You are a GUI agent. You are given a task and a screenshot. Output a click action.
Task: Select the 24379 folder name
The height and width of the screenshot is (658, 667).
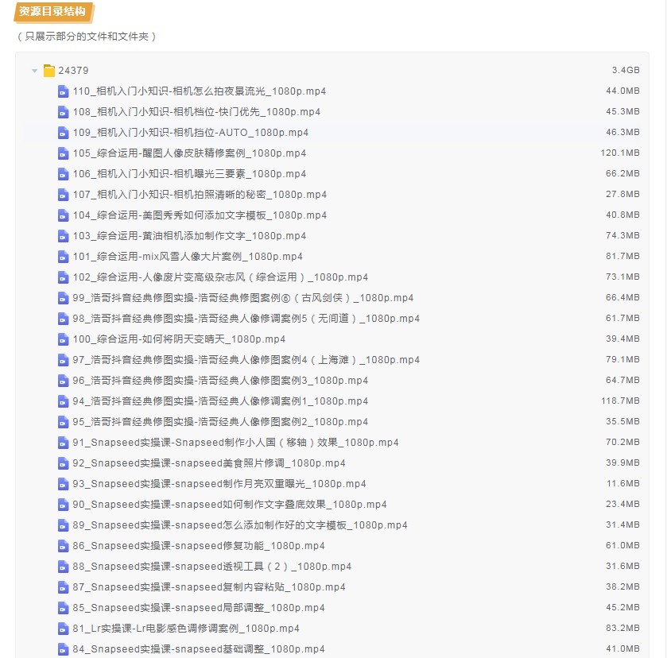point(73,71)
